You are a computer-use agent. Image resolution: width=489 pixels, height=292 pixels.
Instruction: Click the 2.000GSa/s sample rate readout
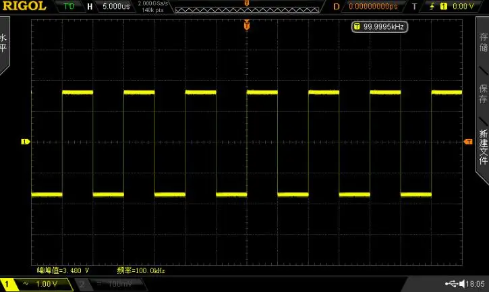pos(153,3)
